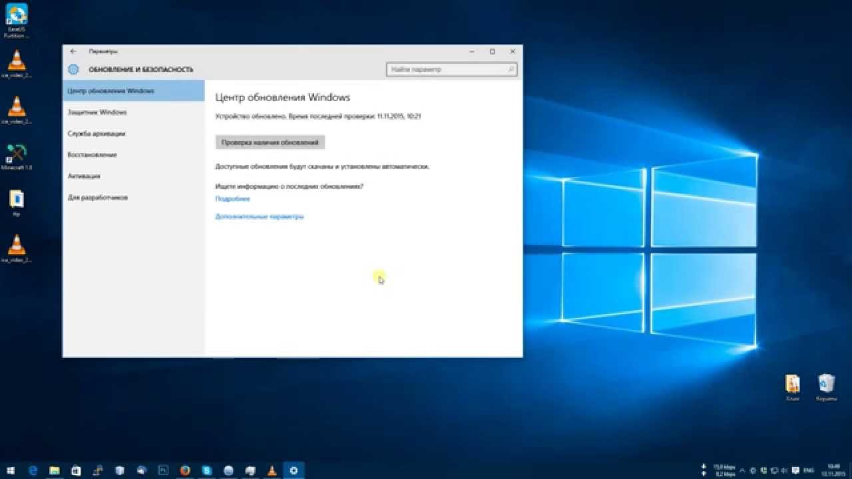Click the back arrow in Settings window
The width and height of the screenshot is (852, 479).
[x=73, y=51]
